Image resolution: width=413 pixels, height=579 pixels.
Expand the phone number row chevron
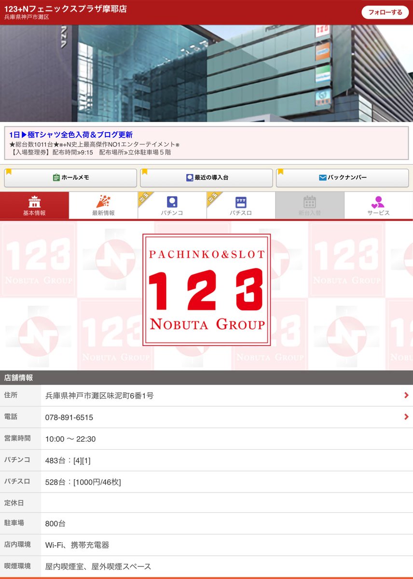click(x=406, y=417)
